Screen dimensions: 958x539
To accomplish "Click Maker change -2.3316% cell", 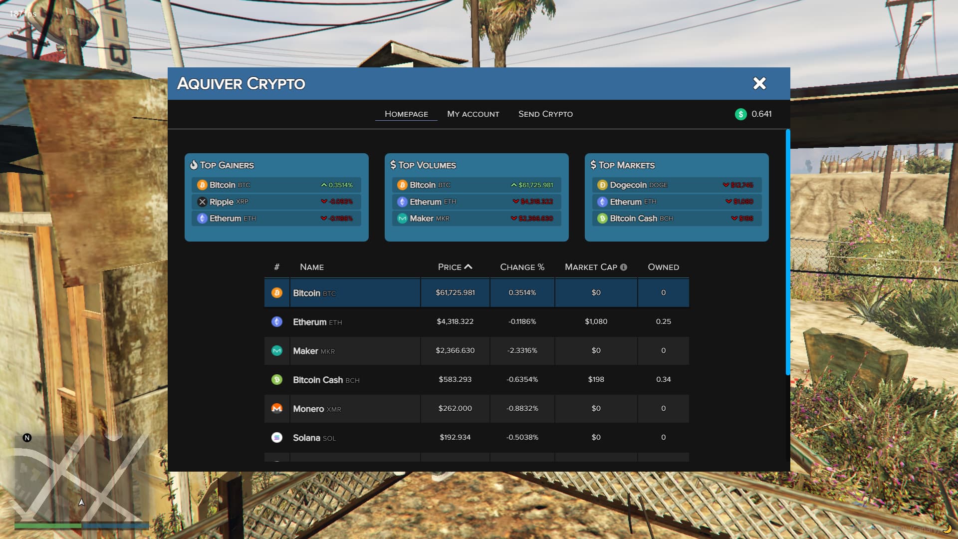I will 522,350.
